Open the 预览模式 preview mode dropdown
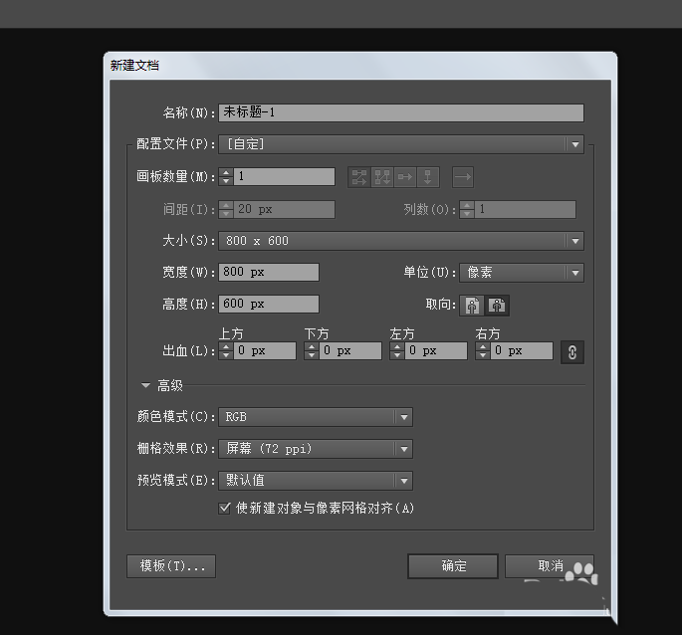The width and height of the screenshot is (682, 635). pos(316,481)
